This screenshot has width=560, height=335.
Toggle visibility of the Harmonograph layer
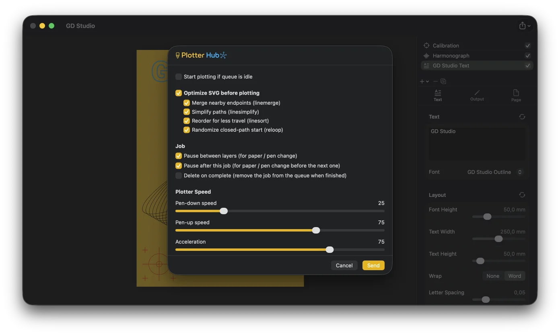(528, 56)
